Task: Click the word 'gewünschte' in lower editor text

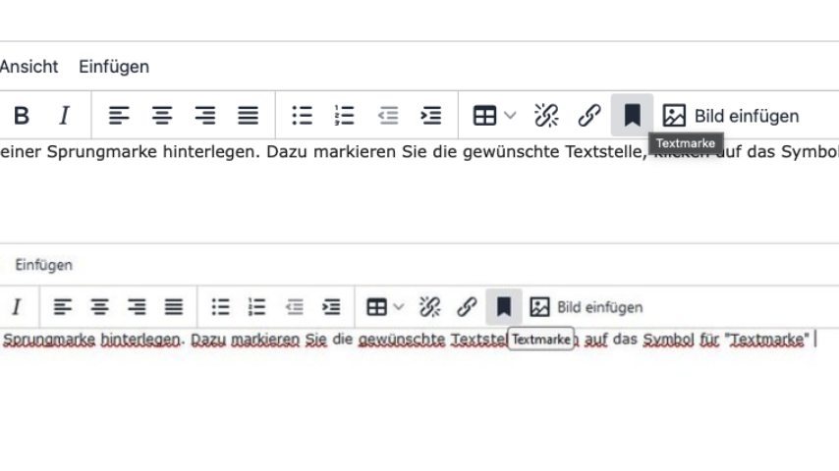Action: click(401, 339)
